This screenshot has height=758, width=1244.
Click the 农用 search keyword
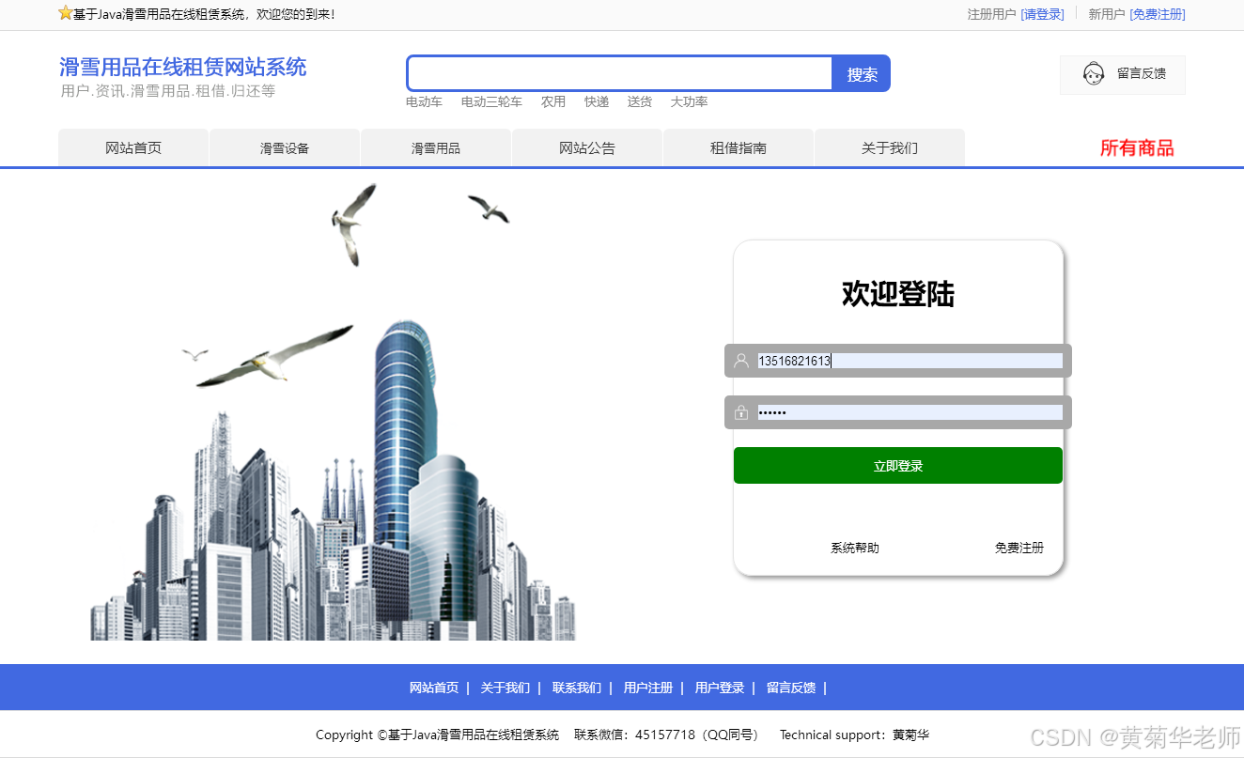[x=553, y=101]
